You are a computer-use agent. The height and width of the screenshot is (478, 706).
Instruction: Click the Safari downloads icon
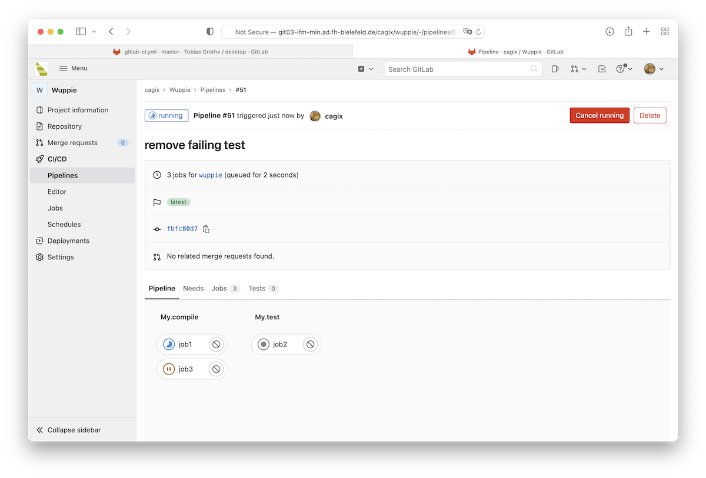point(610,32)
